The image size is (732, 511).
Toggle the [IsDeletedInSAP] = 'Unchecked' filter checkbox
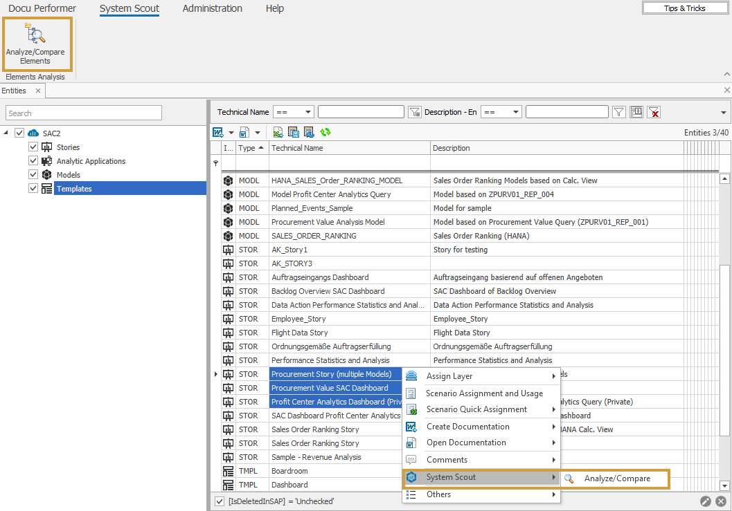pos(220,501)
